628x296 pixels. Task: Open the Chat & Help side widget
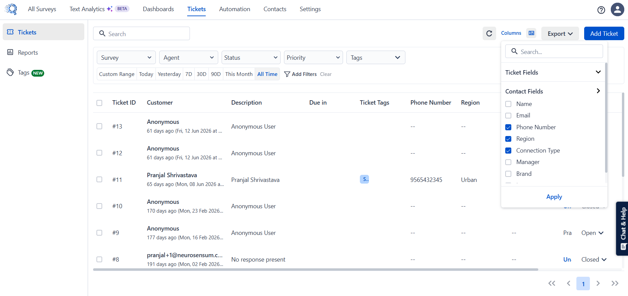point(622,228)
